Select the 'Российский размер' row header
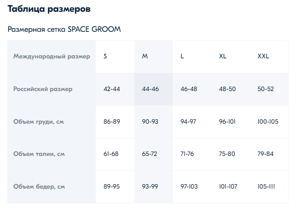This screenshot has height=213, width=296. tap(43, 89)
